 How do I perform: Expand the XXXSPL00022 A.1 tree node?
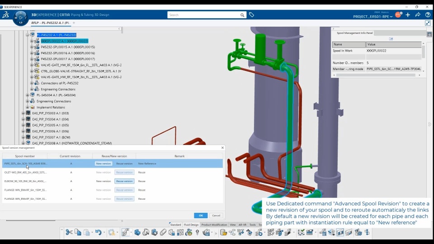[32, 41]
